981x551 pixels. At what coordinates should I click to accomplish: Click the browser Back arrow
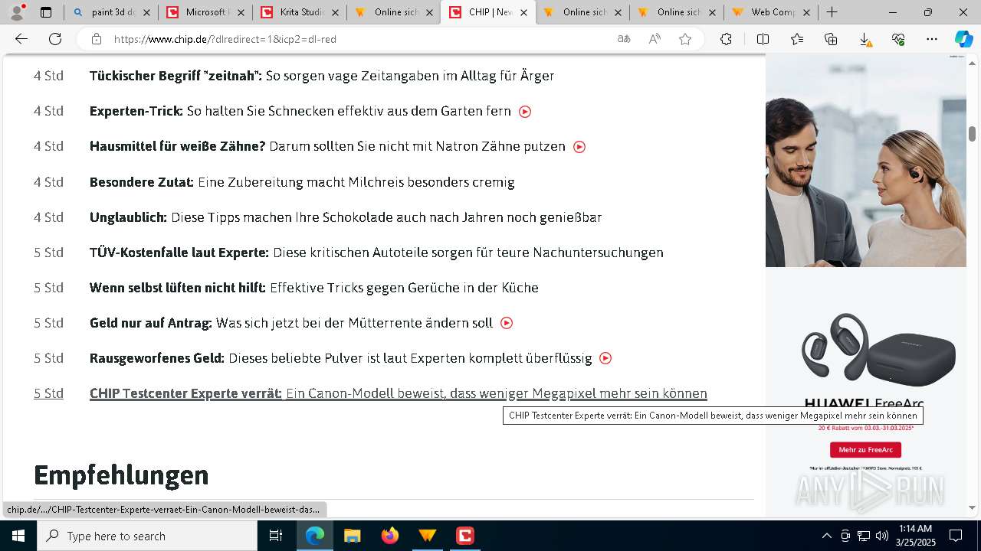pos(21,39)
